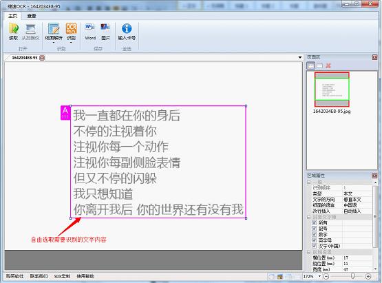Click the 宽度 (mm) value 47
Screen dimensions: 382x283
coord(346,269)
